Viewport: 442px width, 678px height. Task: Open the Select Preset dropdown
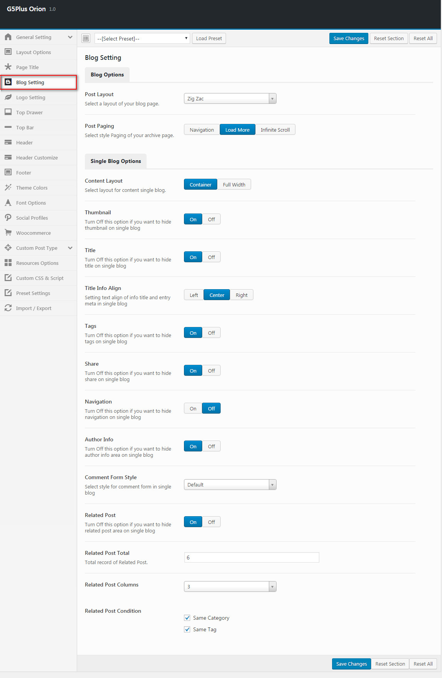tap(142, 38)
